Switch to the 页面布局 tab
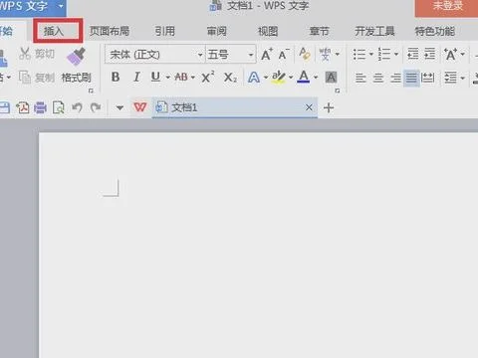 click(110, 32)
